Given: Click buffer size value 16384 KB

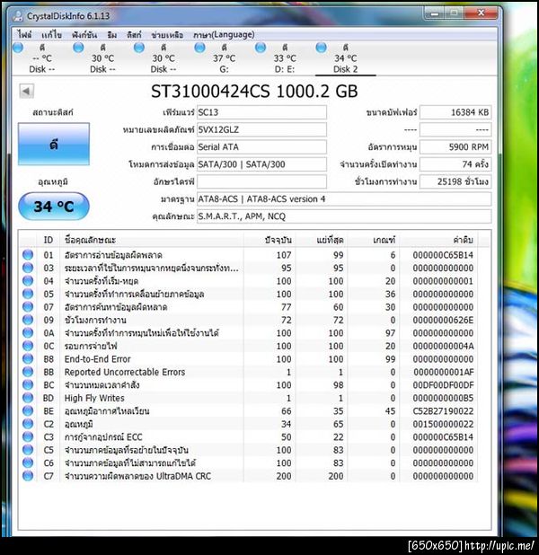Looking at the screenshot, I should tap(455, 112).
